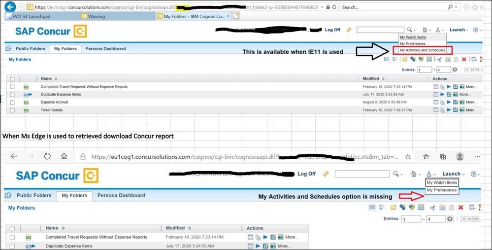Select List View icon in IE11 Cognos toolbar
Image resolution: width=492 pixels, height=250 pixels.
387,59
